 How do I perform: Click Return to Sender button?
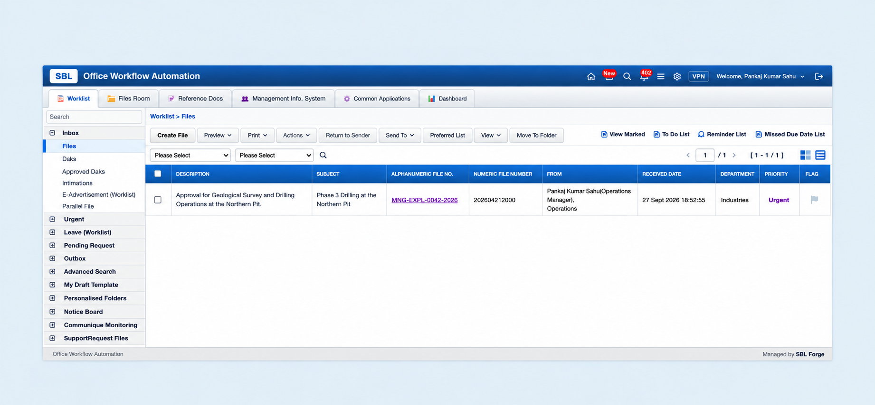click(348, 135)
